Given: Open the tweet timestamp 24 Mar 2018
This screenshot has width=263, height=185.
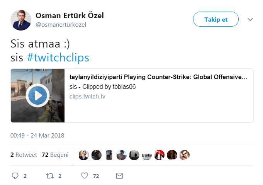Looking at the screenshot, I should point(37,135).
